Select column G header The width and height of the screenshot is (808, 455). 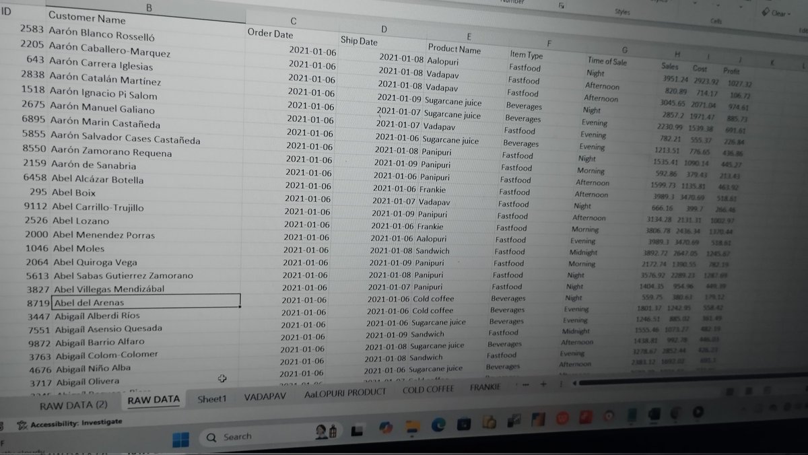(x=624, y=49)
